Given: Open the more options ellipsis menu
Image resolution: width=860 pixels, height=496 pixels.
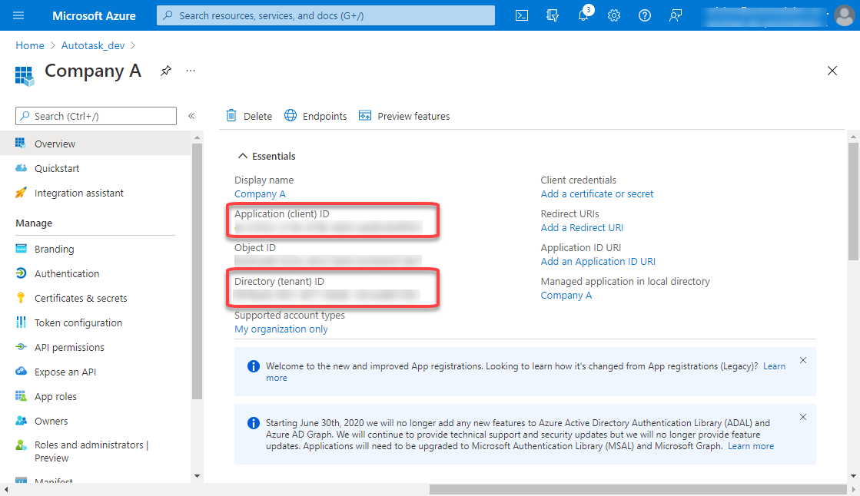Looking at the screenshot, I should (191, 71).
